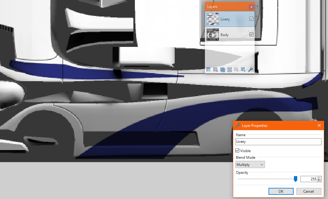Image resolution: width=328 pixels, height=199 pixels.
Task: Click the Move Layer Down icon
Action: pos(243,70)
